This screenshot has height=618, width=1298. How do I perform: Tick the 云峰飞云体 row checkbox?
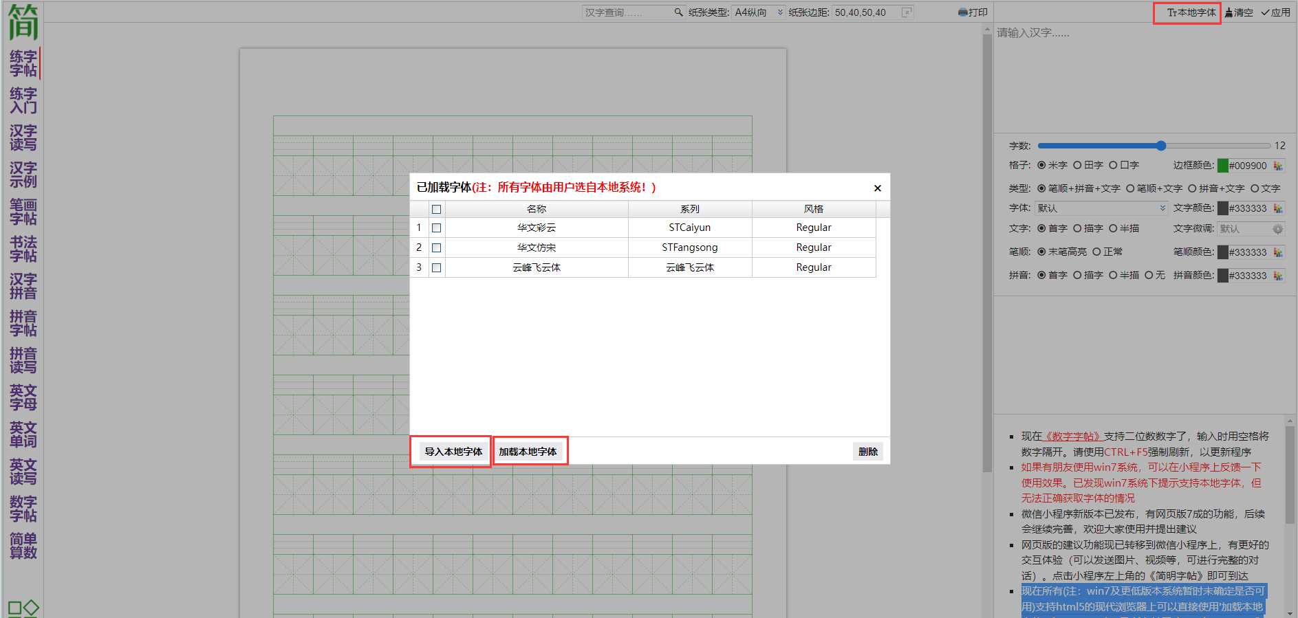tap(436, 267)
